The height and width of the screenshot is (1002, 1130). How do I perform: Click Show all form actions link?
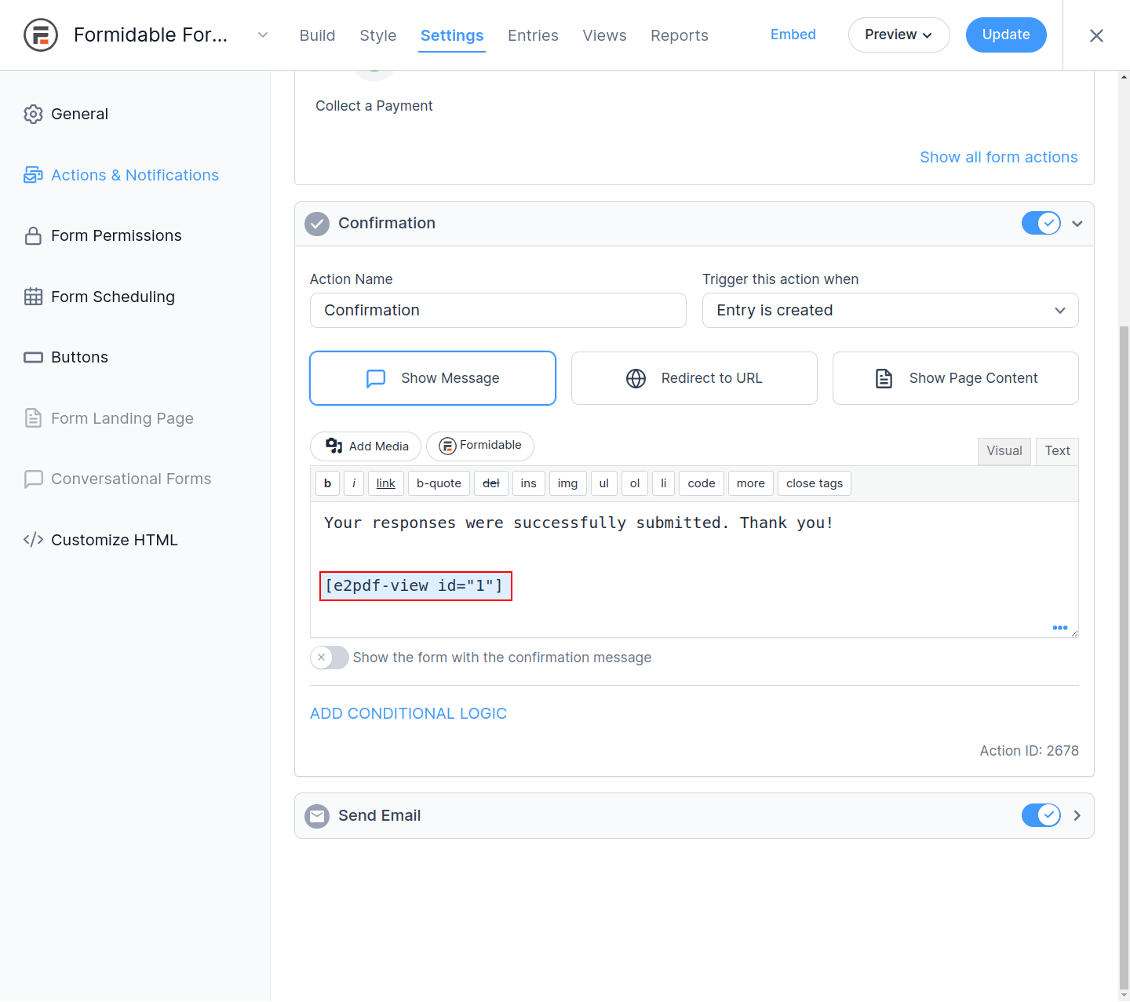[x=998, y=158]
